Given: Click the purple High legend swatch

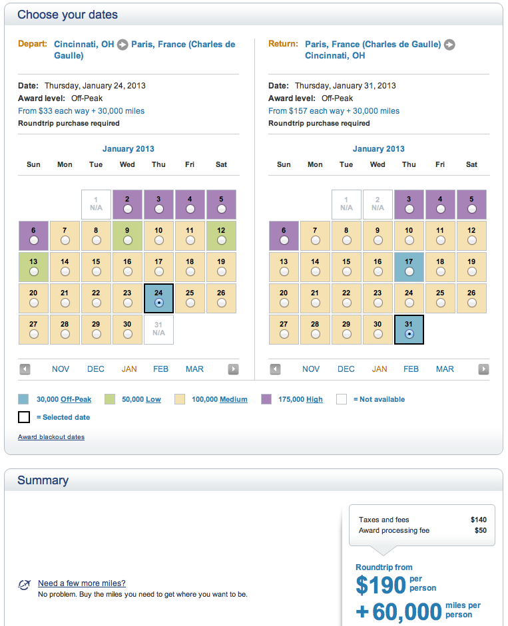Looking at the screenshot, I should point(267,399).
